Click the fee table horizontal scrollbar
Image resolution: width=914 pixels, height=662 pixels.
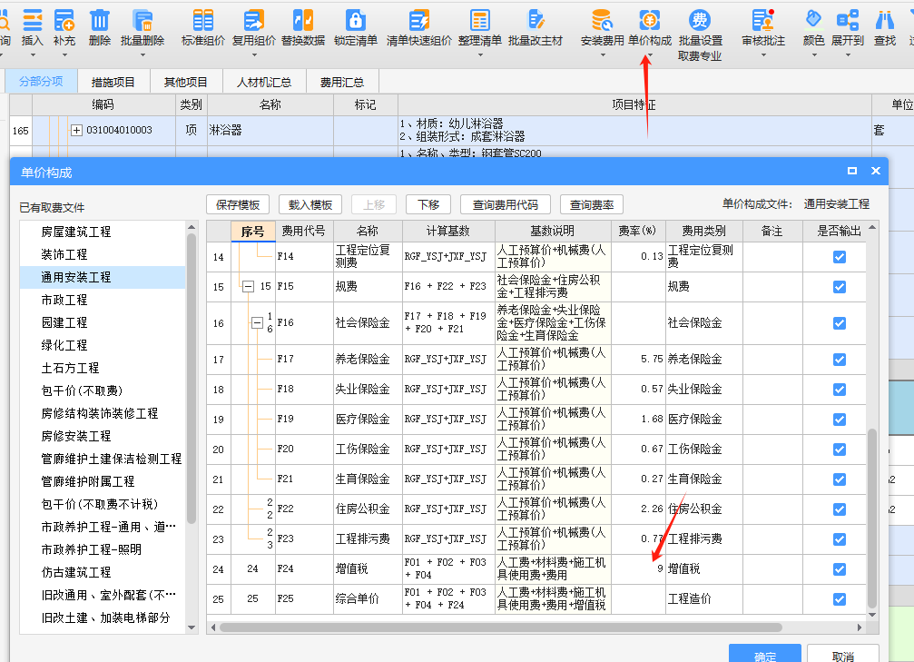(501, 627)
